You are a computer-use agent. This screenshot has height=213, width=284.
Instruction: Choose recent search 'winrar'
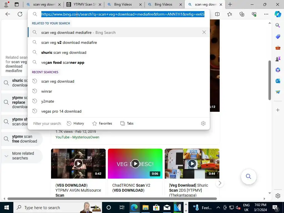click(x=119, y=91)
